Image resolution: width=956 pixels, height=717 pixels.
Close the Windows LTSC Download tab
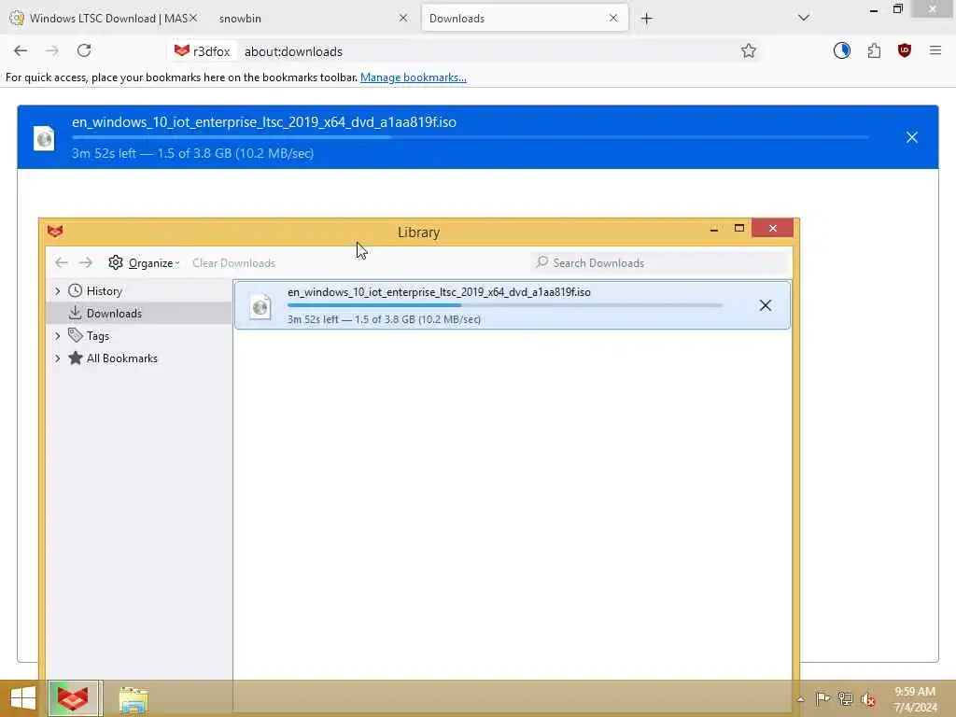tap(193, 19)
